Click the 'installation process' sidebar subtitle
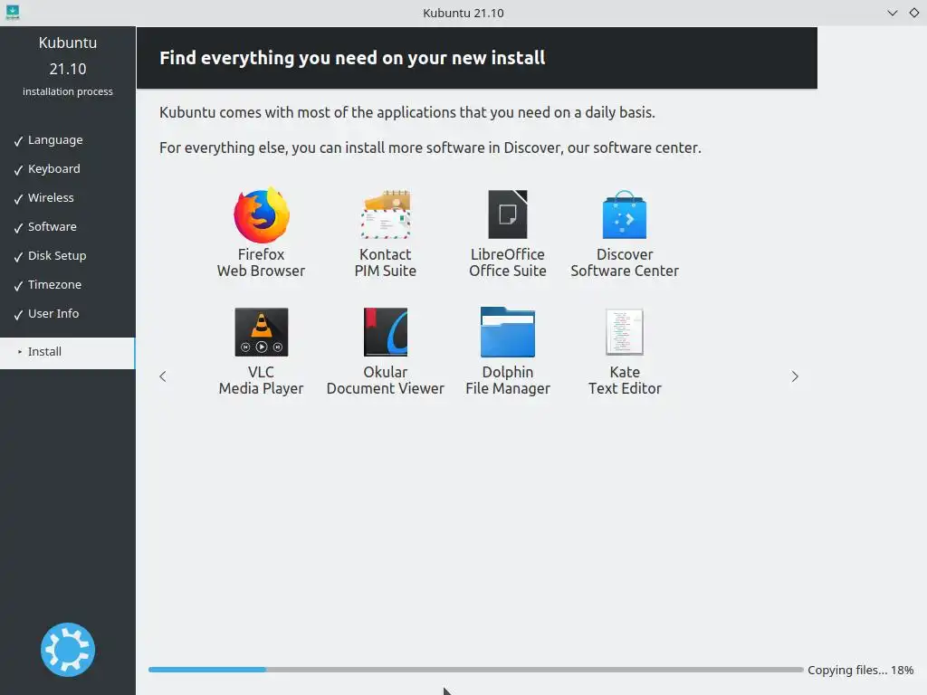 click(x=67, y=91)
